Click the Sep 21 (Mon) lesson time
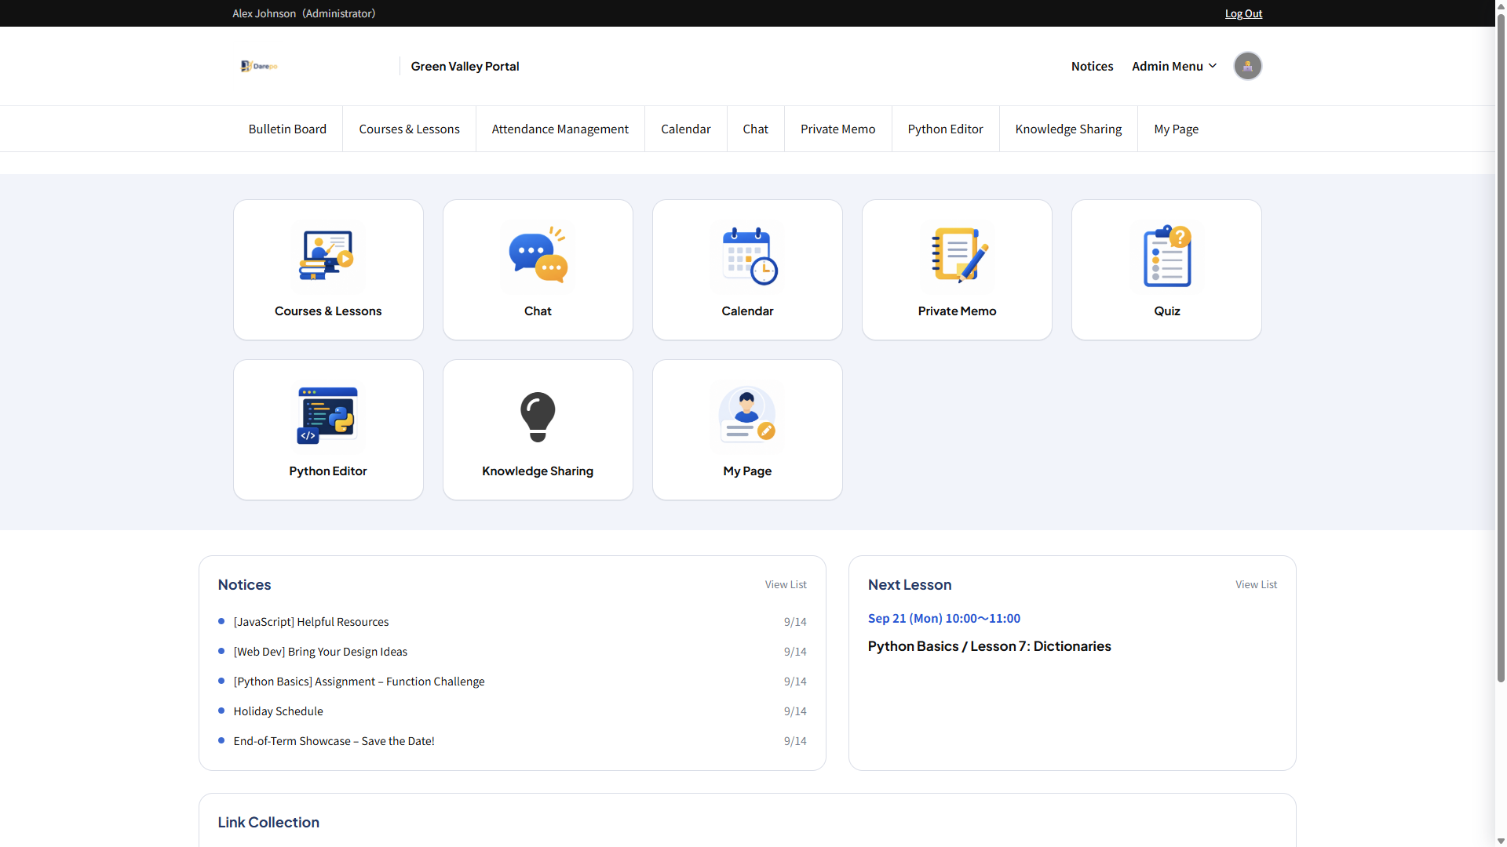This screenshot has height=847, width=1507. [944, 618]
